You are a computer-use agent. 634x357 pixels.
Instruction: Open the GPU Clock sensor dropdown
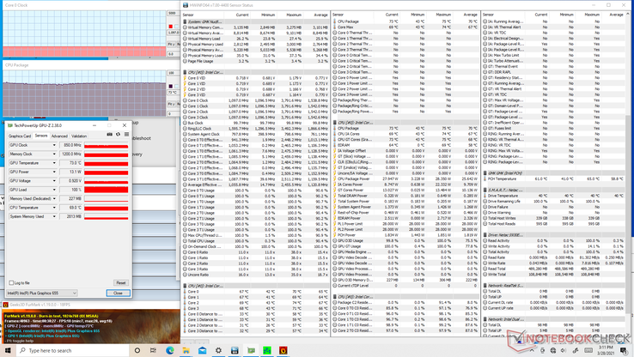(54, 145)
